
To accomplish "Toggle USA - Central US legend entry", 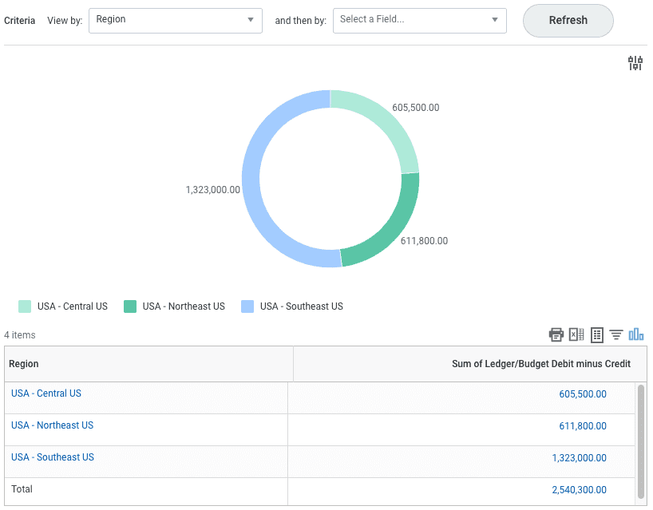I will pyautogui.click(x=63, y=306).
